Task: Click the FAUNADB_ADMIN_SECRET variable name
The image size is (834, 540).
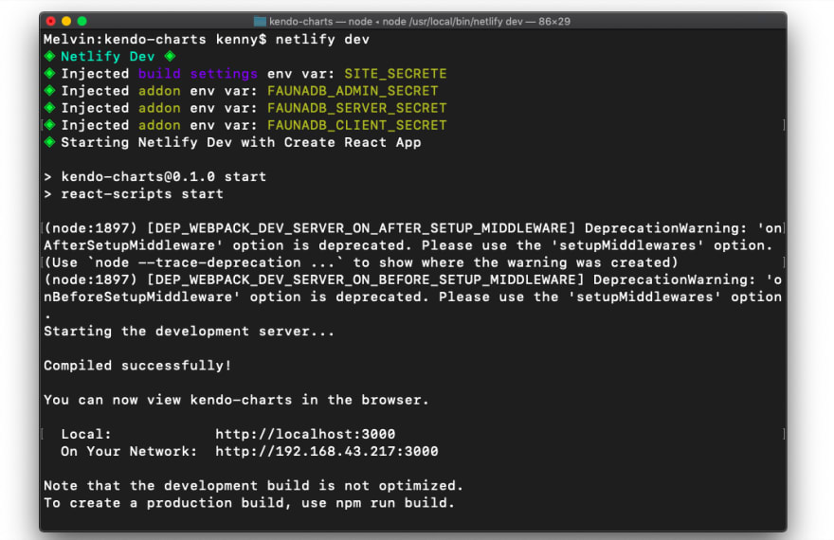Action: click(353, 91)
